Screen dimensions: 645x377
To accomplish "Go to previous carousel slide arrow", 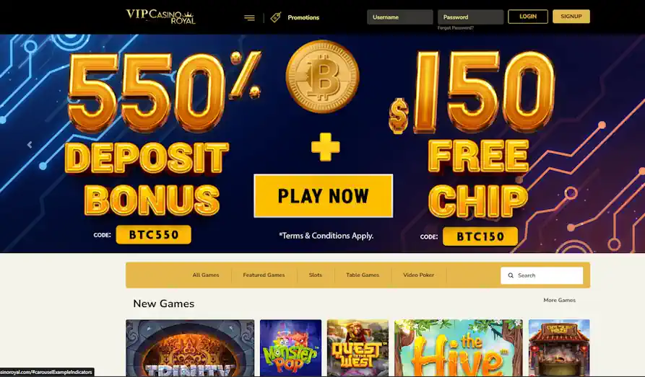I will tap(30, 145).
